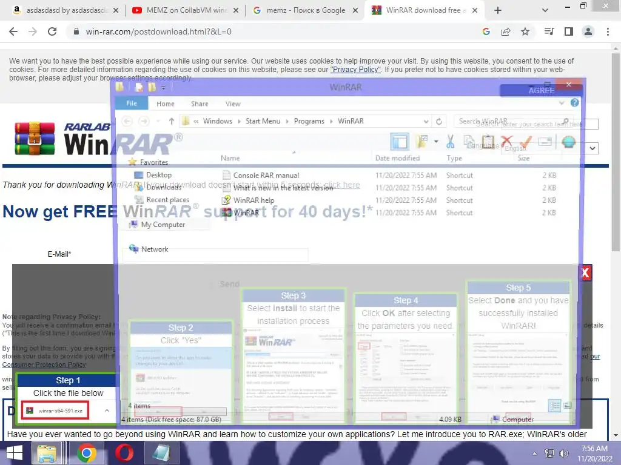
Task: Open Chrome three-dot menu
Action: pos(608,31)
